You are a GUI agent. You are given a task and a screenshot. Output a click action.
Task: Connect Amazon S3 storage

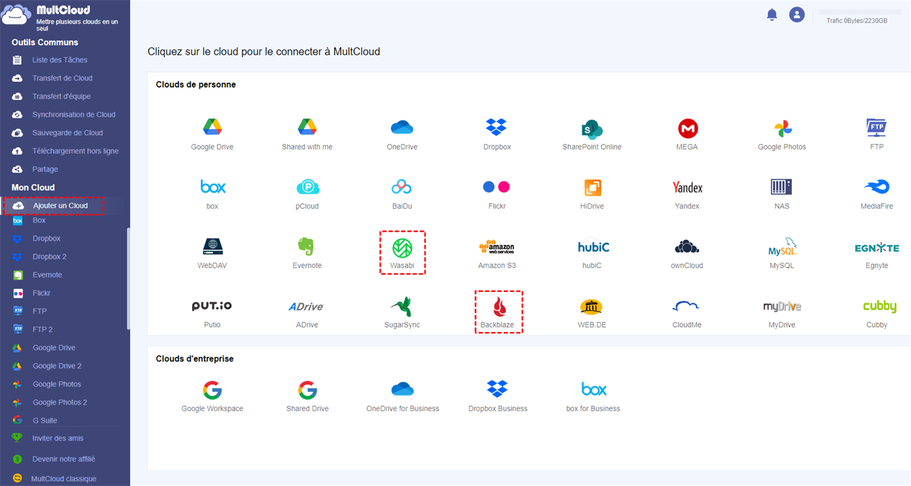tap(497, 253)
